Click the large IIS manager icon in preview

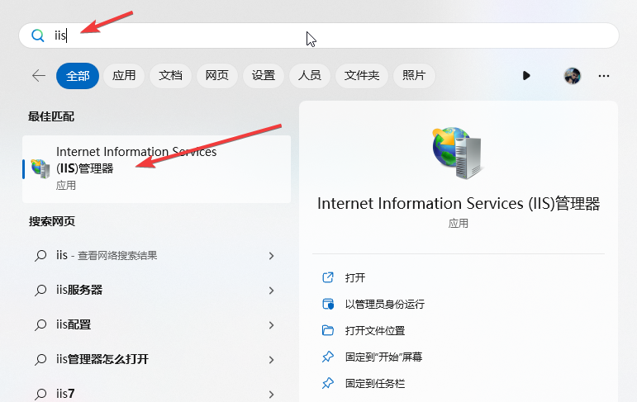[458, 154]
